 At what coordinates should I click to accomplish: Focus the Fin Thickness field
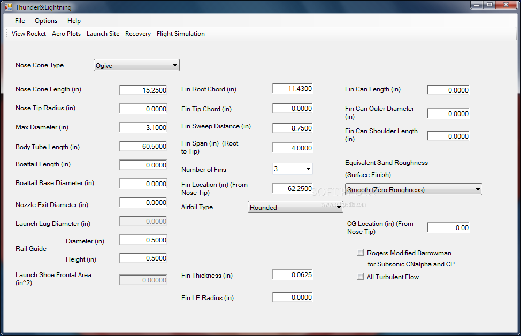(293, 274)
